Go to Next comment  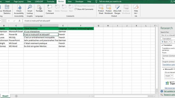pos(71,8)
